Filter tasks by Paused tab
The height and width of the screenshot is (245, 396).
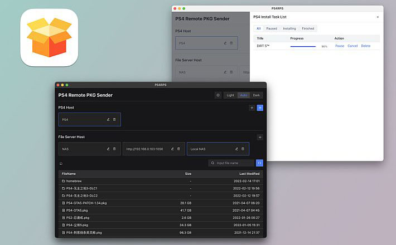[272, 28]
